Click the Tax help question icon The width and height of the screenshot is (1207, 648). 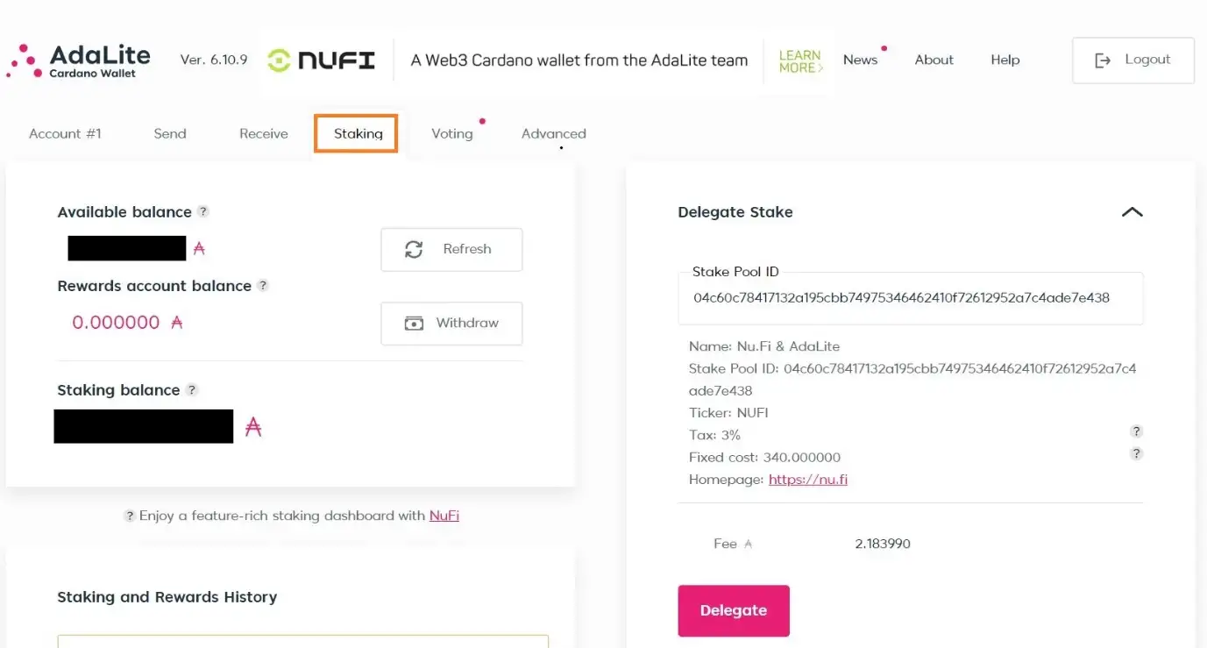[1136, 431]
